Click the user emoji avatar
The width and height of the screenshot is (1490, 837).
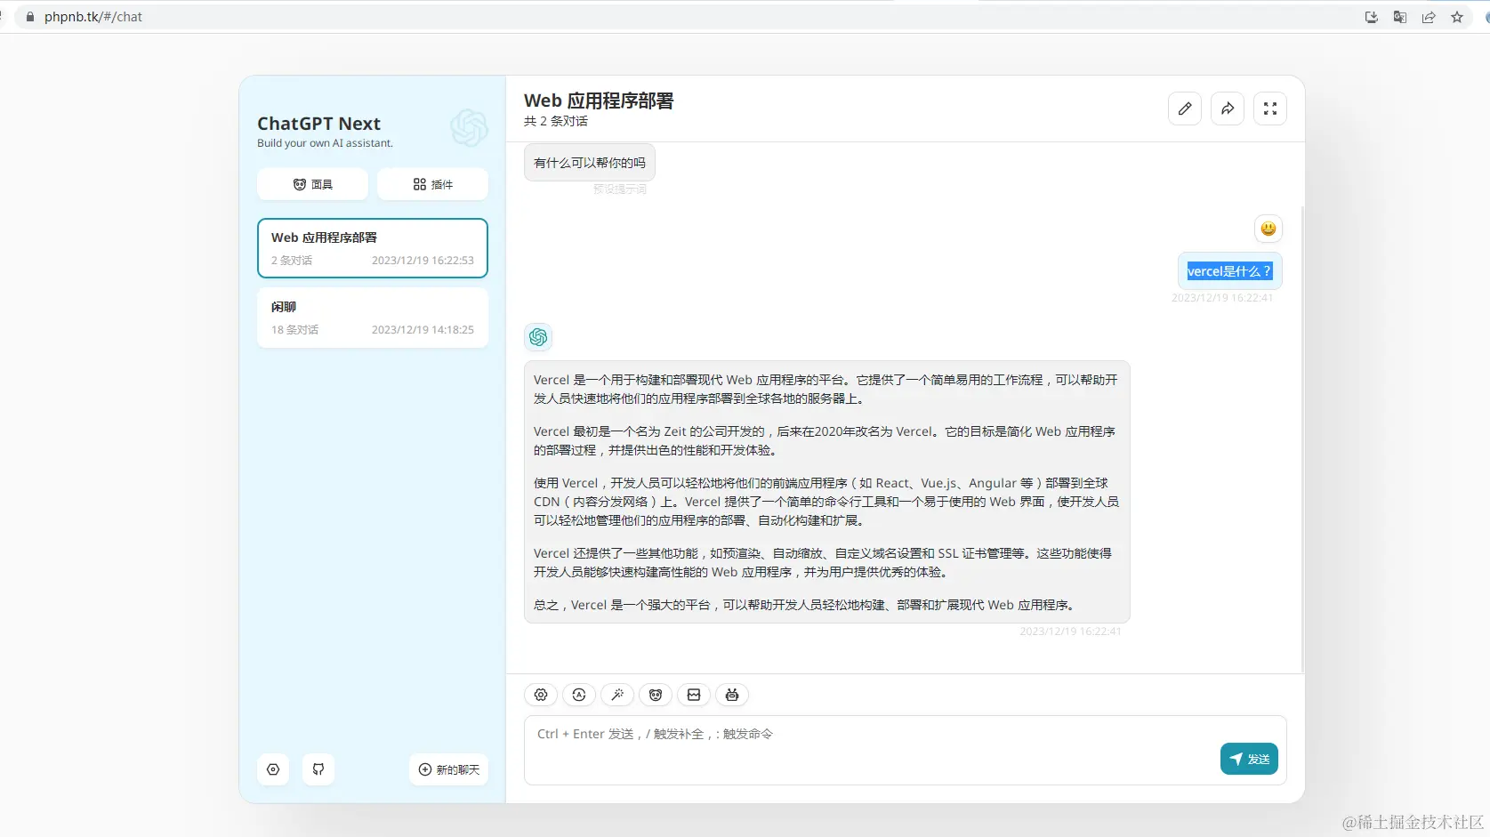1269,229
